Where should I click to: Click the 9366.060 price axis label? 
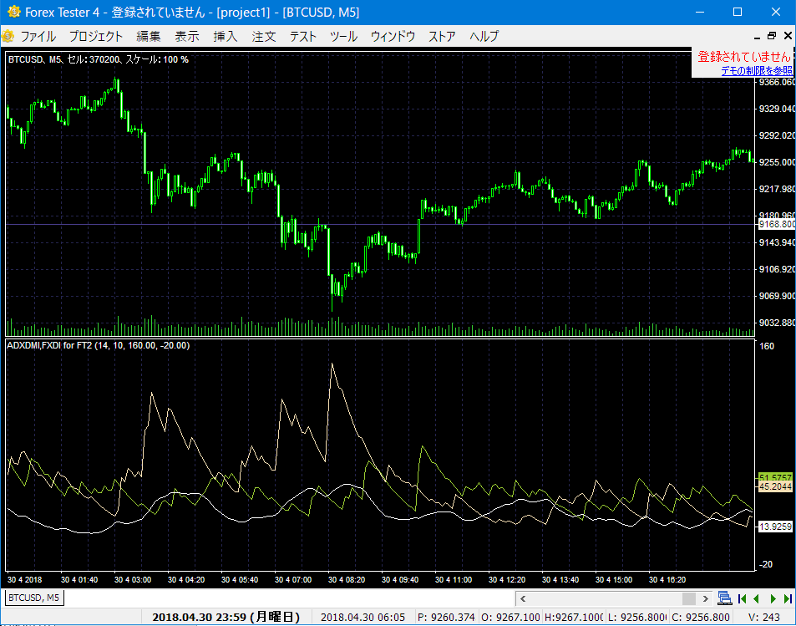[777, 82]
